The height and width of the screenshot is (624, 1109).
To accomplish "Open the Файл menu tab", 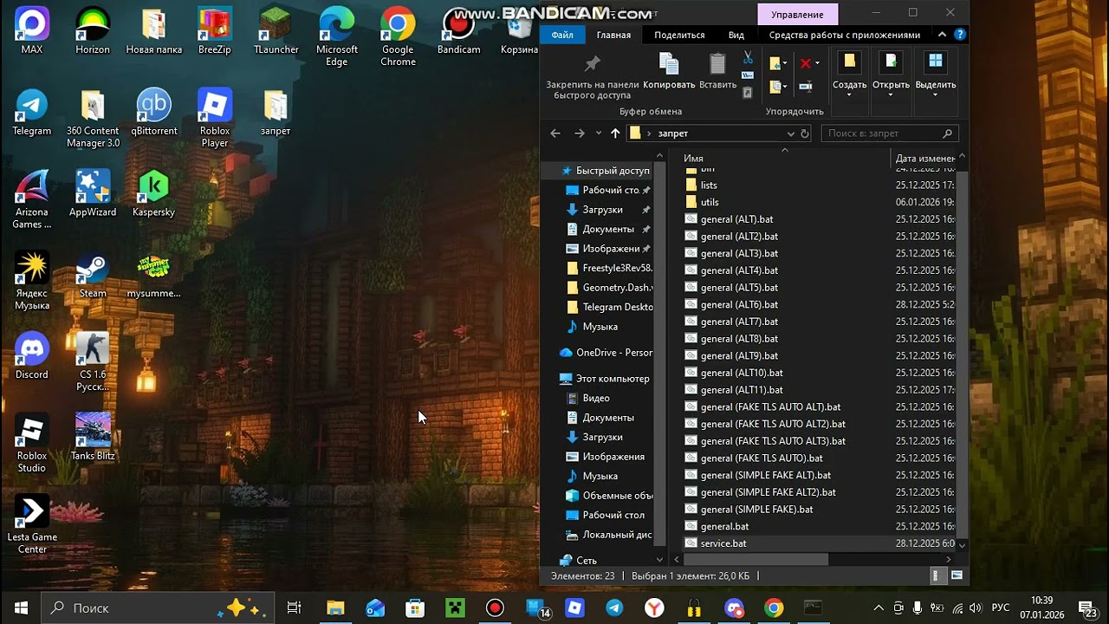I will click(x=562, y=35).
